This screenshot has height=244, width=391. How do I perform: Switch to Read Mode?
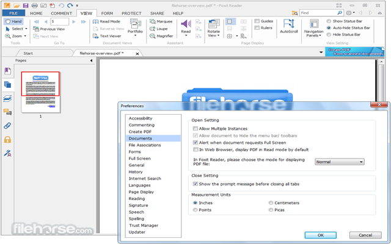(x=106, y=21)
